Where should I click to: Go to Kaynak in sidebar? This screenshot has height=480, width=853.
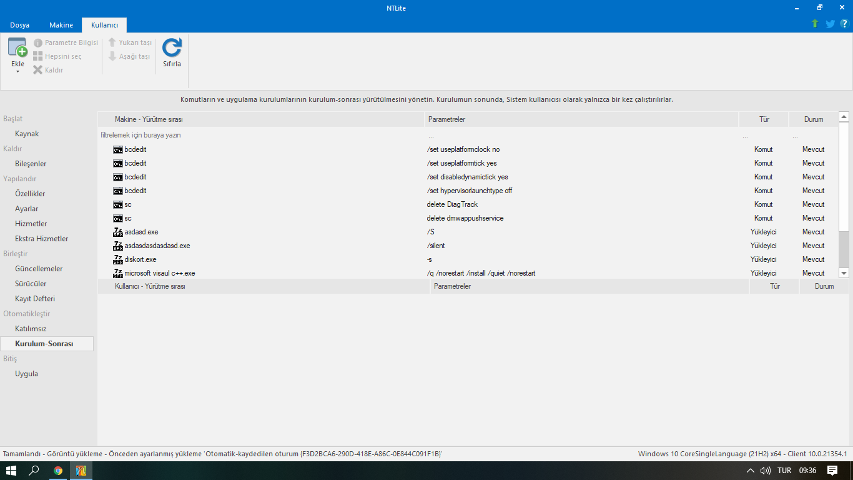[27, 134]
